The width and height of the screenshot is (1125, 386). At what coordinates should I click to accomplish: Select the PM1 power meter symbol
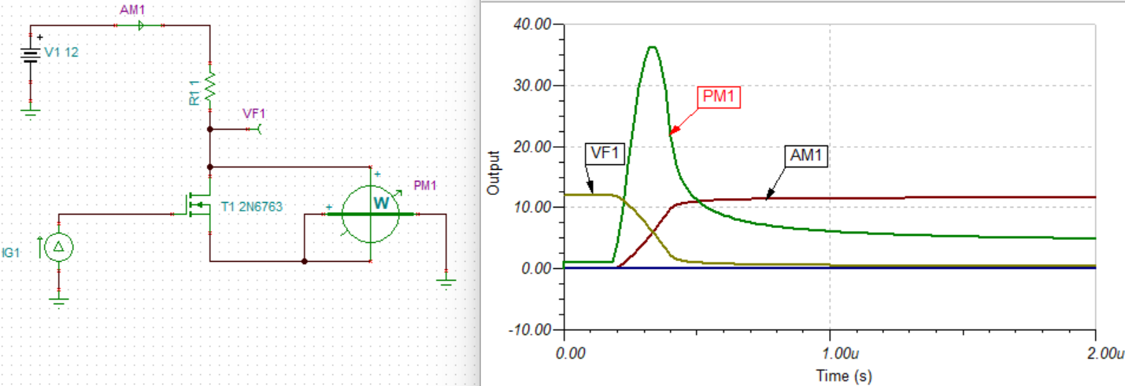pyautogui.click(x=371, y=213)
